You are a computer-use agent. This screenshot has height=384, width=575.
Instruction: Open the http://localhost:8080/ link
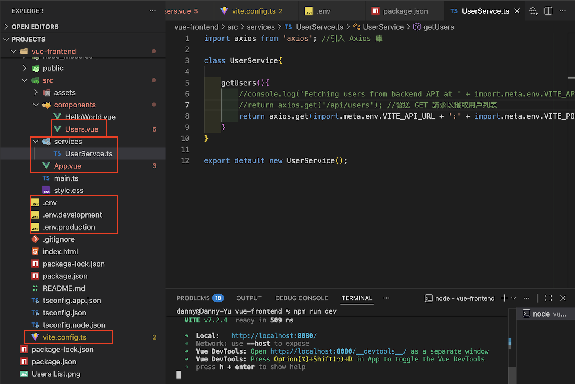[x=274, y=335]
